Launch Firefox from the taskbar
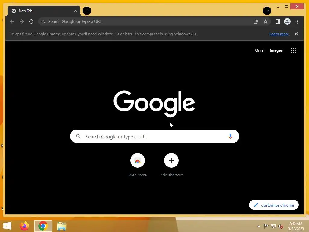The width and height of the screenshot is (309, 232). (x=24, y=226)
